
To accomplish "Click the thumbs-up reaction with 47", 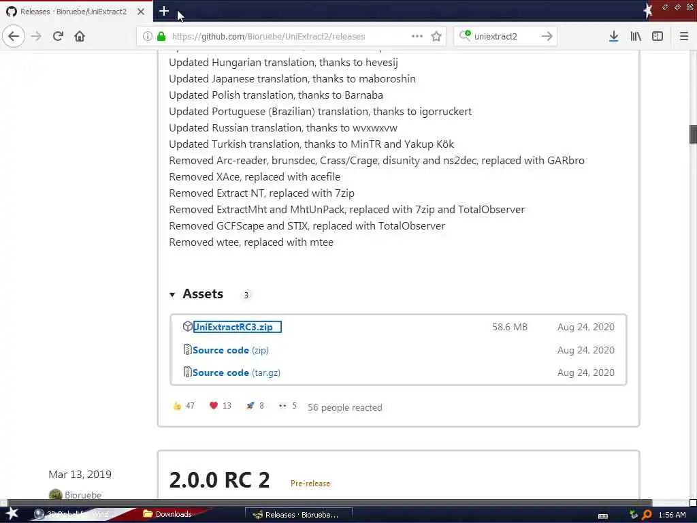I will (x=184, y=406).
